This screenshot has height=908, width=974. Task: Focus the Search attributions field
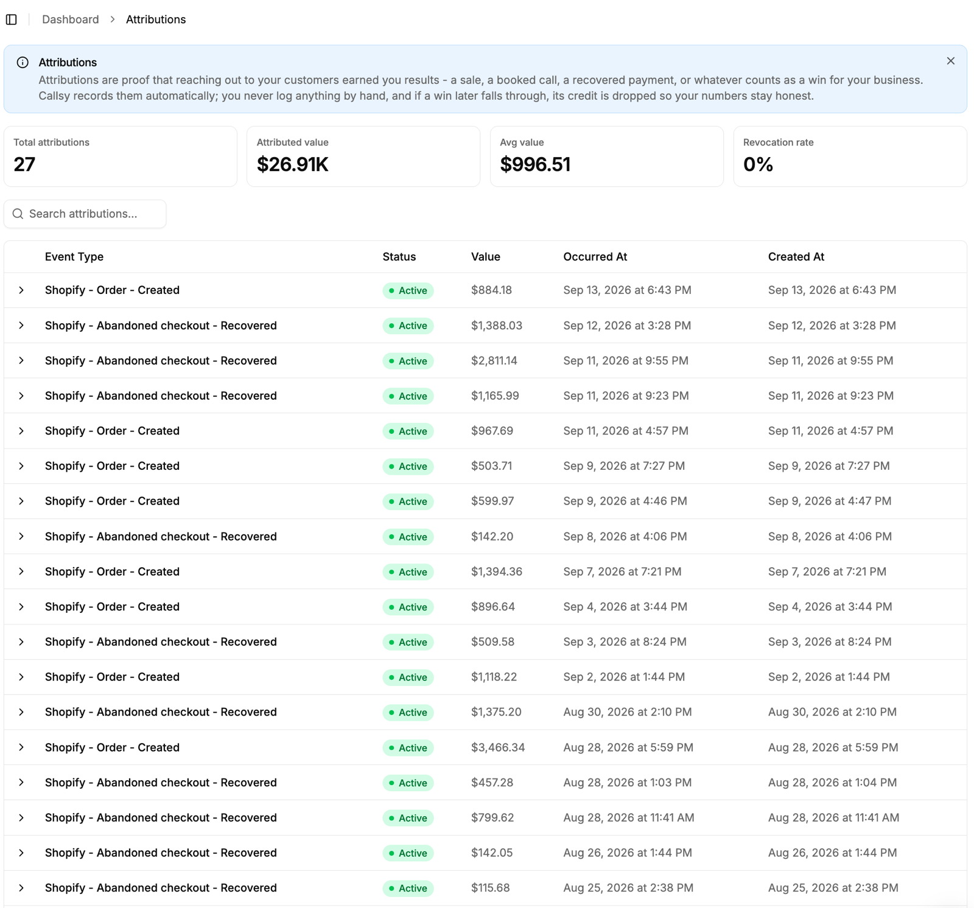[85, 214]
